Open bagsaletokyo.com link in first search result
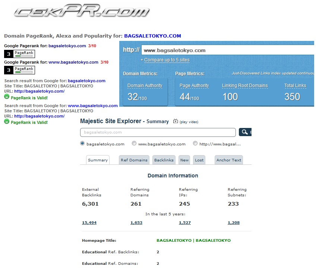Image resolution: width=316 pixels, height=273 pixels. tap(86, 81)
